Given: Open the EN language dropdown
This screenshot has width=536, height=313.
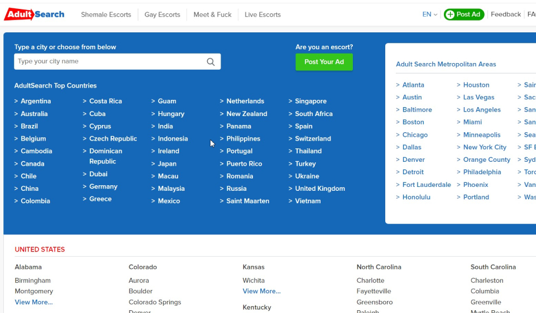Looking at the screenshot, I should 430,15.
